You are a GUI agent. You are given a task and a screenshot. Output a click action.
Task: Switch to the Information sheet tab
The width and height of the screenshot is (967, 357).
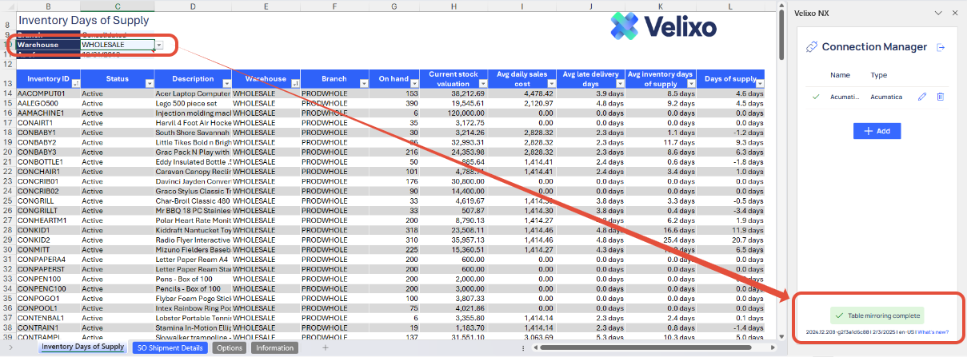[274, 347]
